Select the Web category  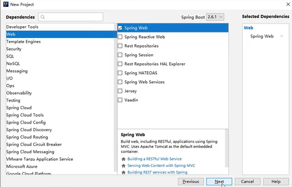point(60,34)
